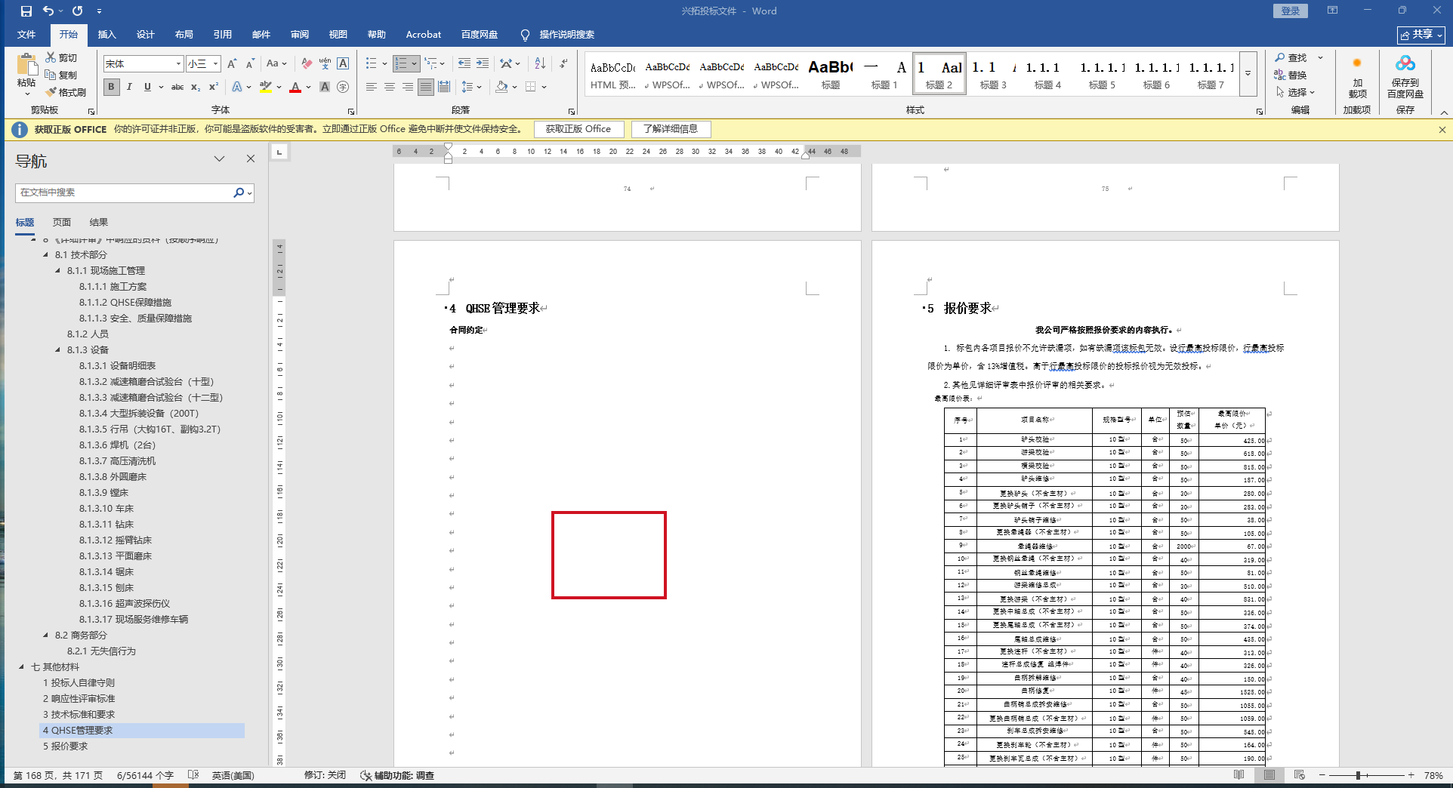Open the 文件 File menu
The height and width of the screenshot is (788, 1453).
point(26,35)
